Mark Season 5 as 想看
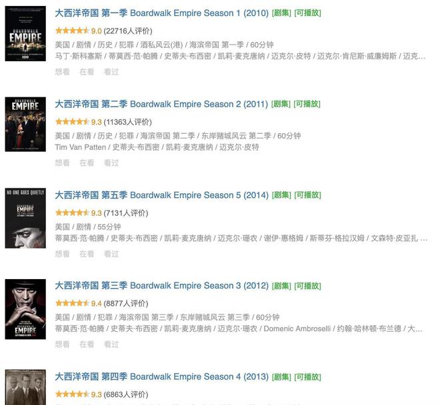 click(62, 254)
